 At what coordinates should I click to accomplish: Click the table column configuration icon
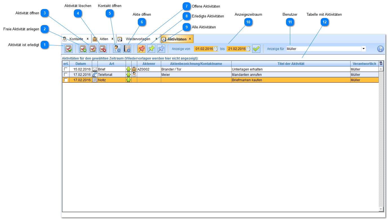(x=381, y=63)
